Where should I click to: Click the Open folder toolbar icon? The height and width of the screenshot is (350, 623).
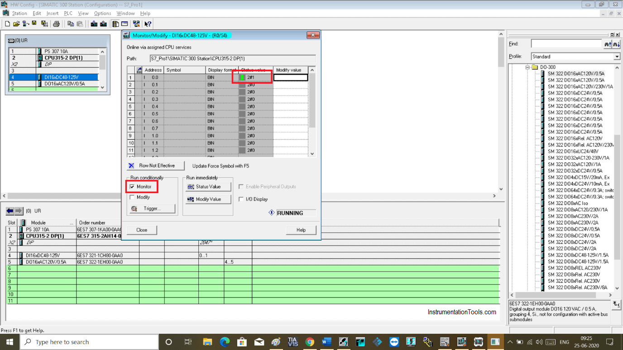[16, 24]
